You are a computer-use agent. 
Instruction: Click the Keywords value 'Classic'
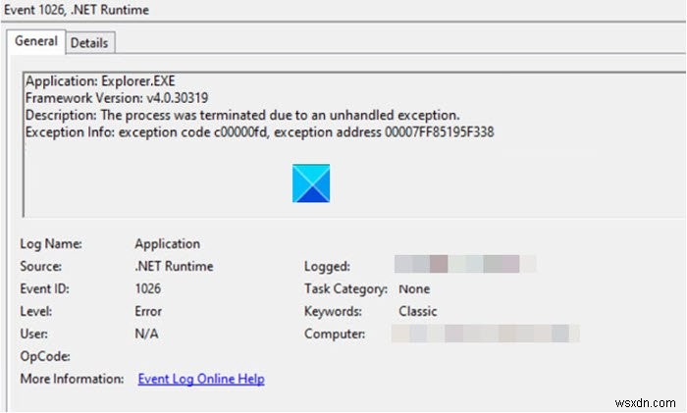(418, 311)
